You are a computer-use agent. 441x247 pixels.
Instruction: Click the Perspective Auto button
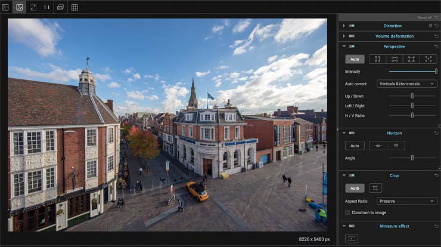pos(355,59)
